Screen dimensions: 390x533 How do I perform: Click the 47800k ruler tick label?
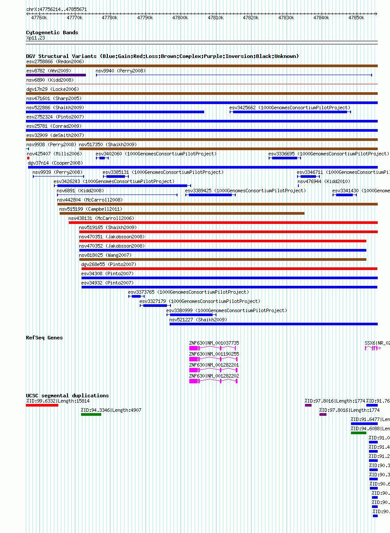pyautogui.click(x=180, y=18)
